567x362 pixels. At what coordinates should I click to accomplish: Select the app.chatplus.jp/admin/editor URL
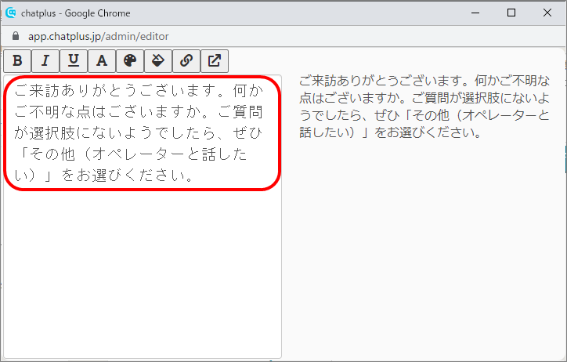click(99, 37)
